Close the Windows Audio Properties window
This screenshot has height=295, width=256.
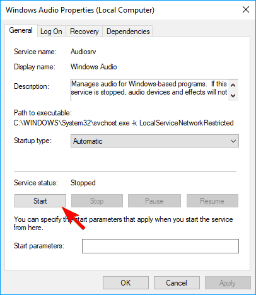[246, 9]
